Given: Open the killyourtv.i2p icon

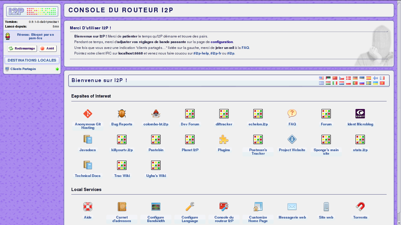Looking at the screenshot, I should coord(122,139).
